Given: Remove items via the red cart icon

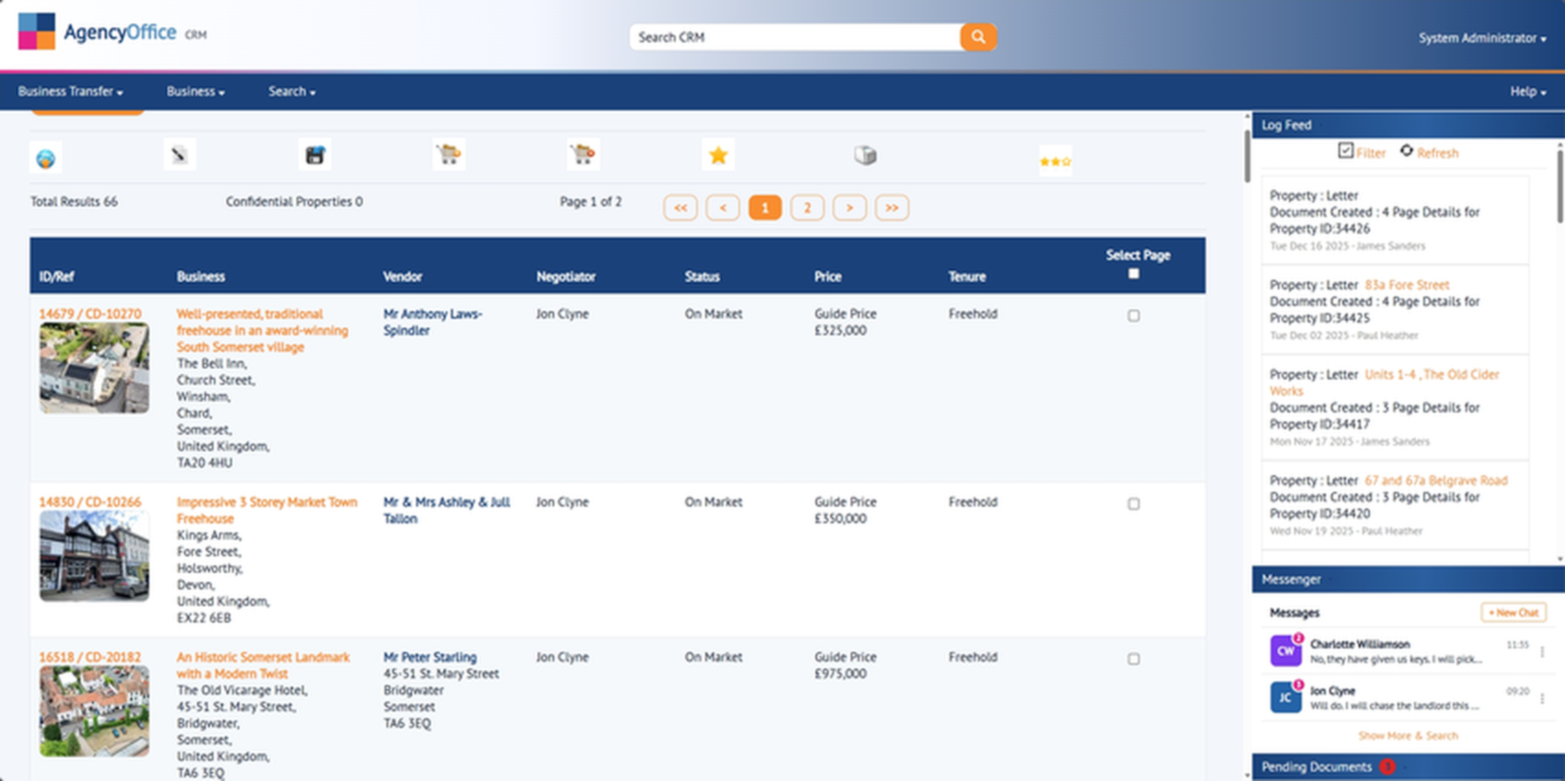Looking at the screenshot, I should click(584, 155).
